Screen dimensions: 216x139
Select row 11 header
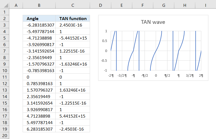click(x=5, y=77)
